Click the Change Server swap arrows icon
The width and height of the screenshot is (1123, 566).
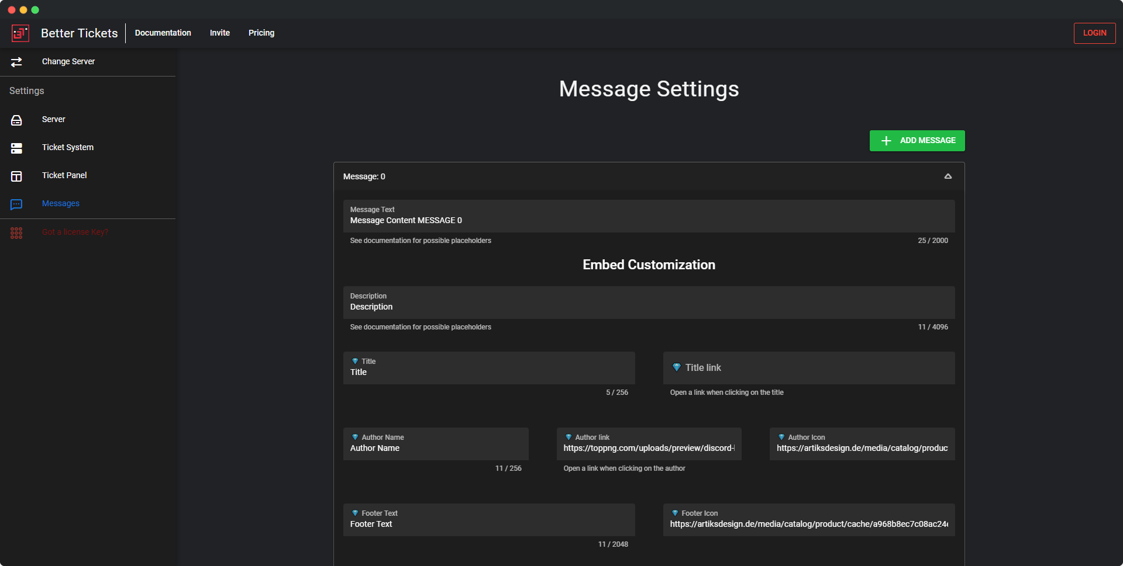coord(16,62)
